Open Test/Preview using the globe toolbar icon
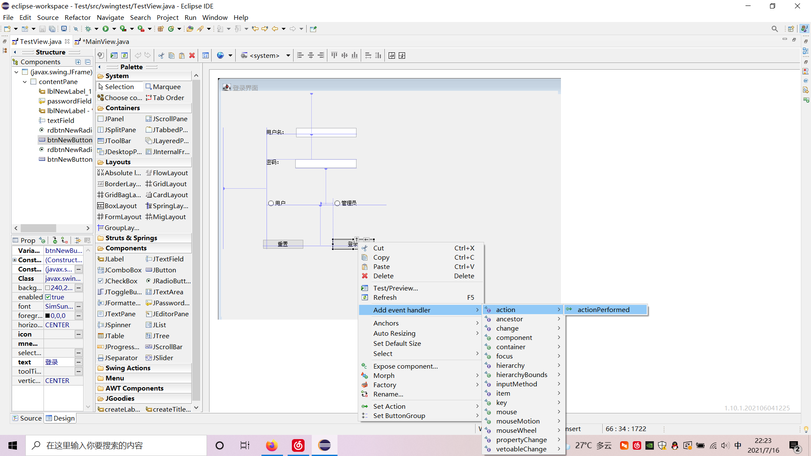Viewport: 811px width, 456px height. point(220,55)
